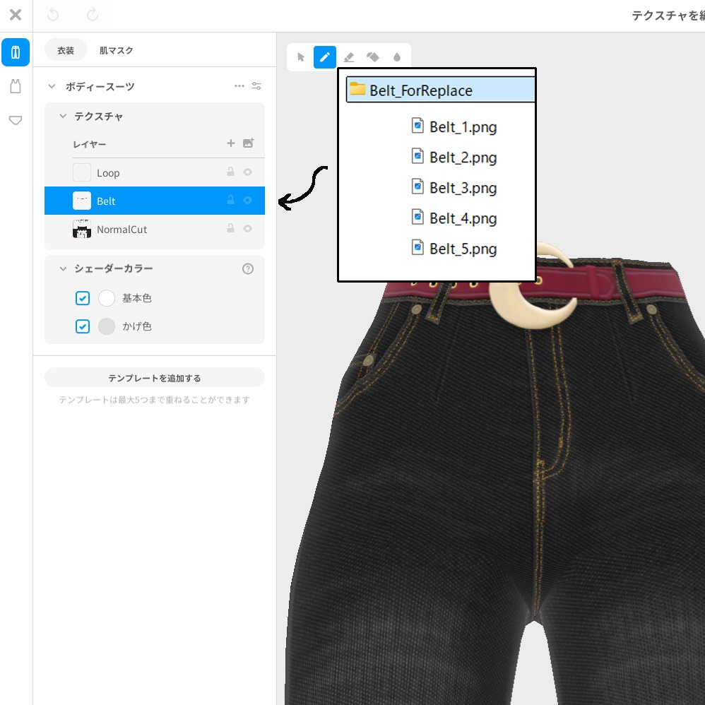Toggle the lock on the Belt layer
The width and height of the screenshot is (705, 705).
point(230,200)
